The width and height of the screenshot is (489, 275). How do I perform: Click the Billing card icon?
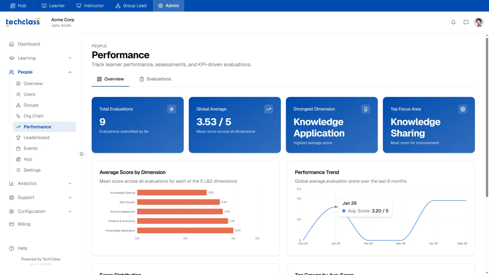11,224
